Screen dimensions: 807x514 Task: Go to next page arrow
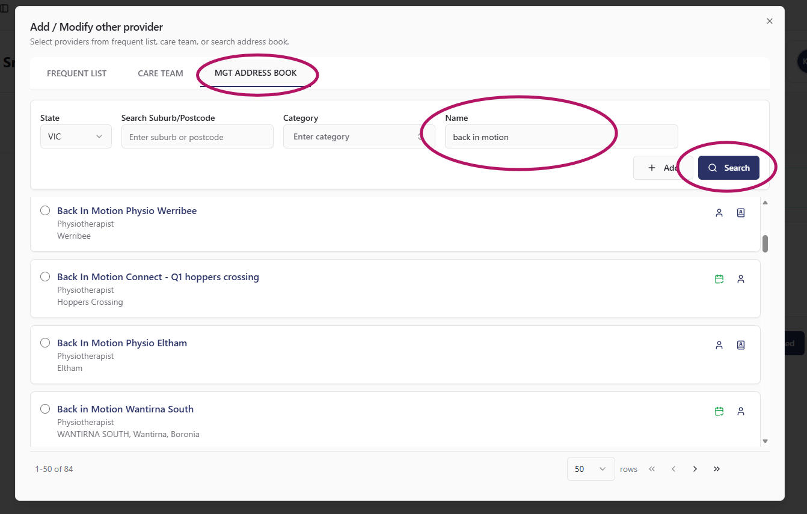click(x=695, y=469)
